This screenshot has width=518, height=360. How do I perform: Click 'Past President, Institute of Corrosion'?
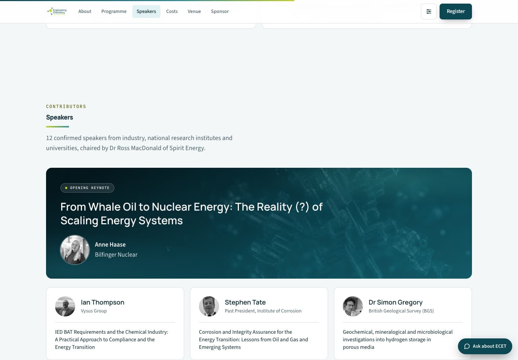(263, 311)
